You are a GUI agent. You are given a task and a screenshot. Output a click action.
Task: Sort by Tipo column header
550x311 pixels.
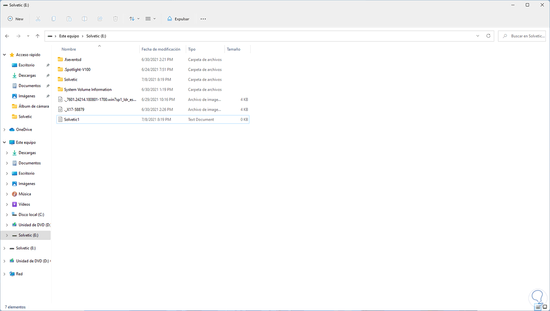192,49
